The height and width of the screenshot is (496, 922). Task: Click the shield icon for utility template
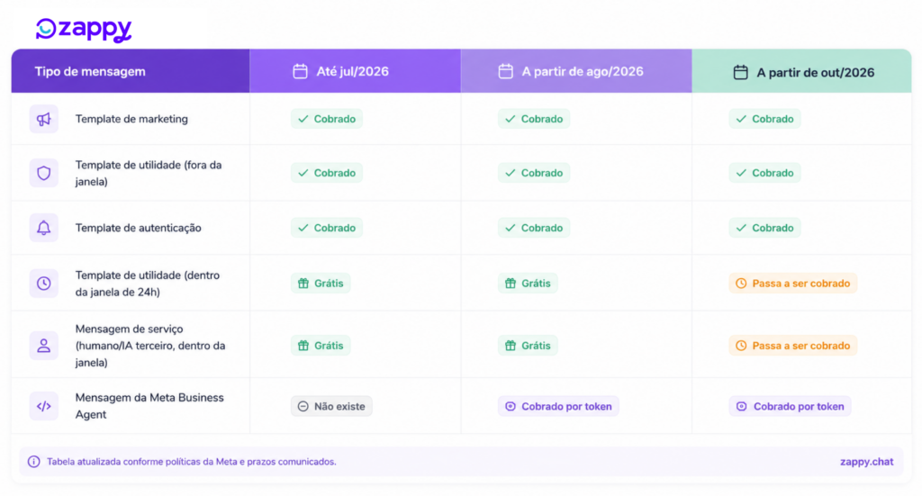coord(43,174)
